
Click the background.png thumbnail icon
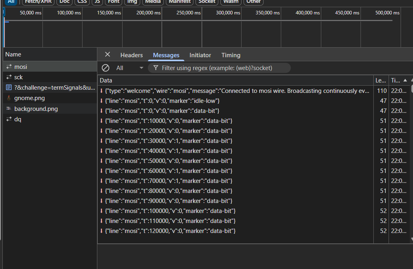[x=9, y=108]
